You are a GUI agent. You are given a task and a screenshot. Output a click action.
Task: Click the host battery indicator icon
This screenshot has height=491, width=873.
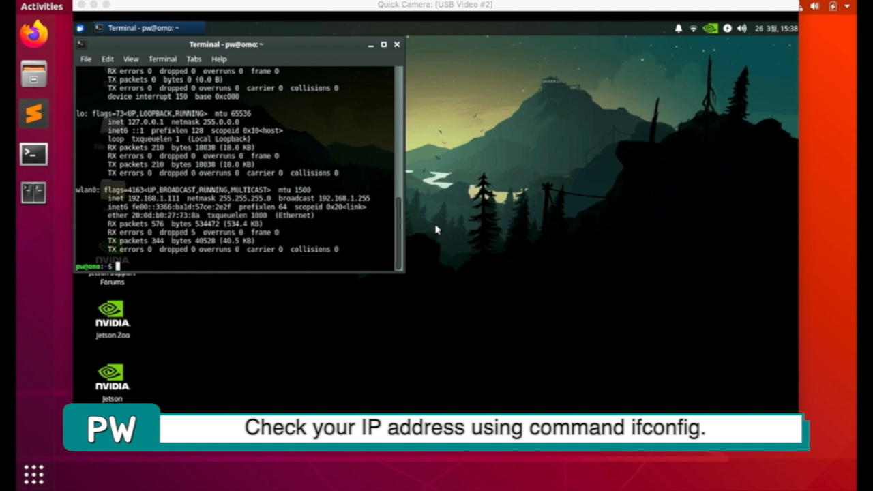(x=833, y=6)
